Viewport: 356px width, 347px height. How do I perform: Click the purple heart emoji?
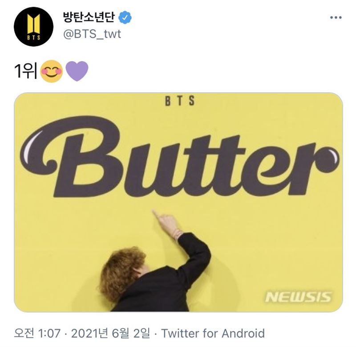(x=77, y=71)
